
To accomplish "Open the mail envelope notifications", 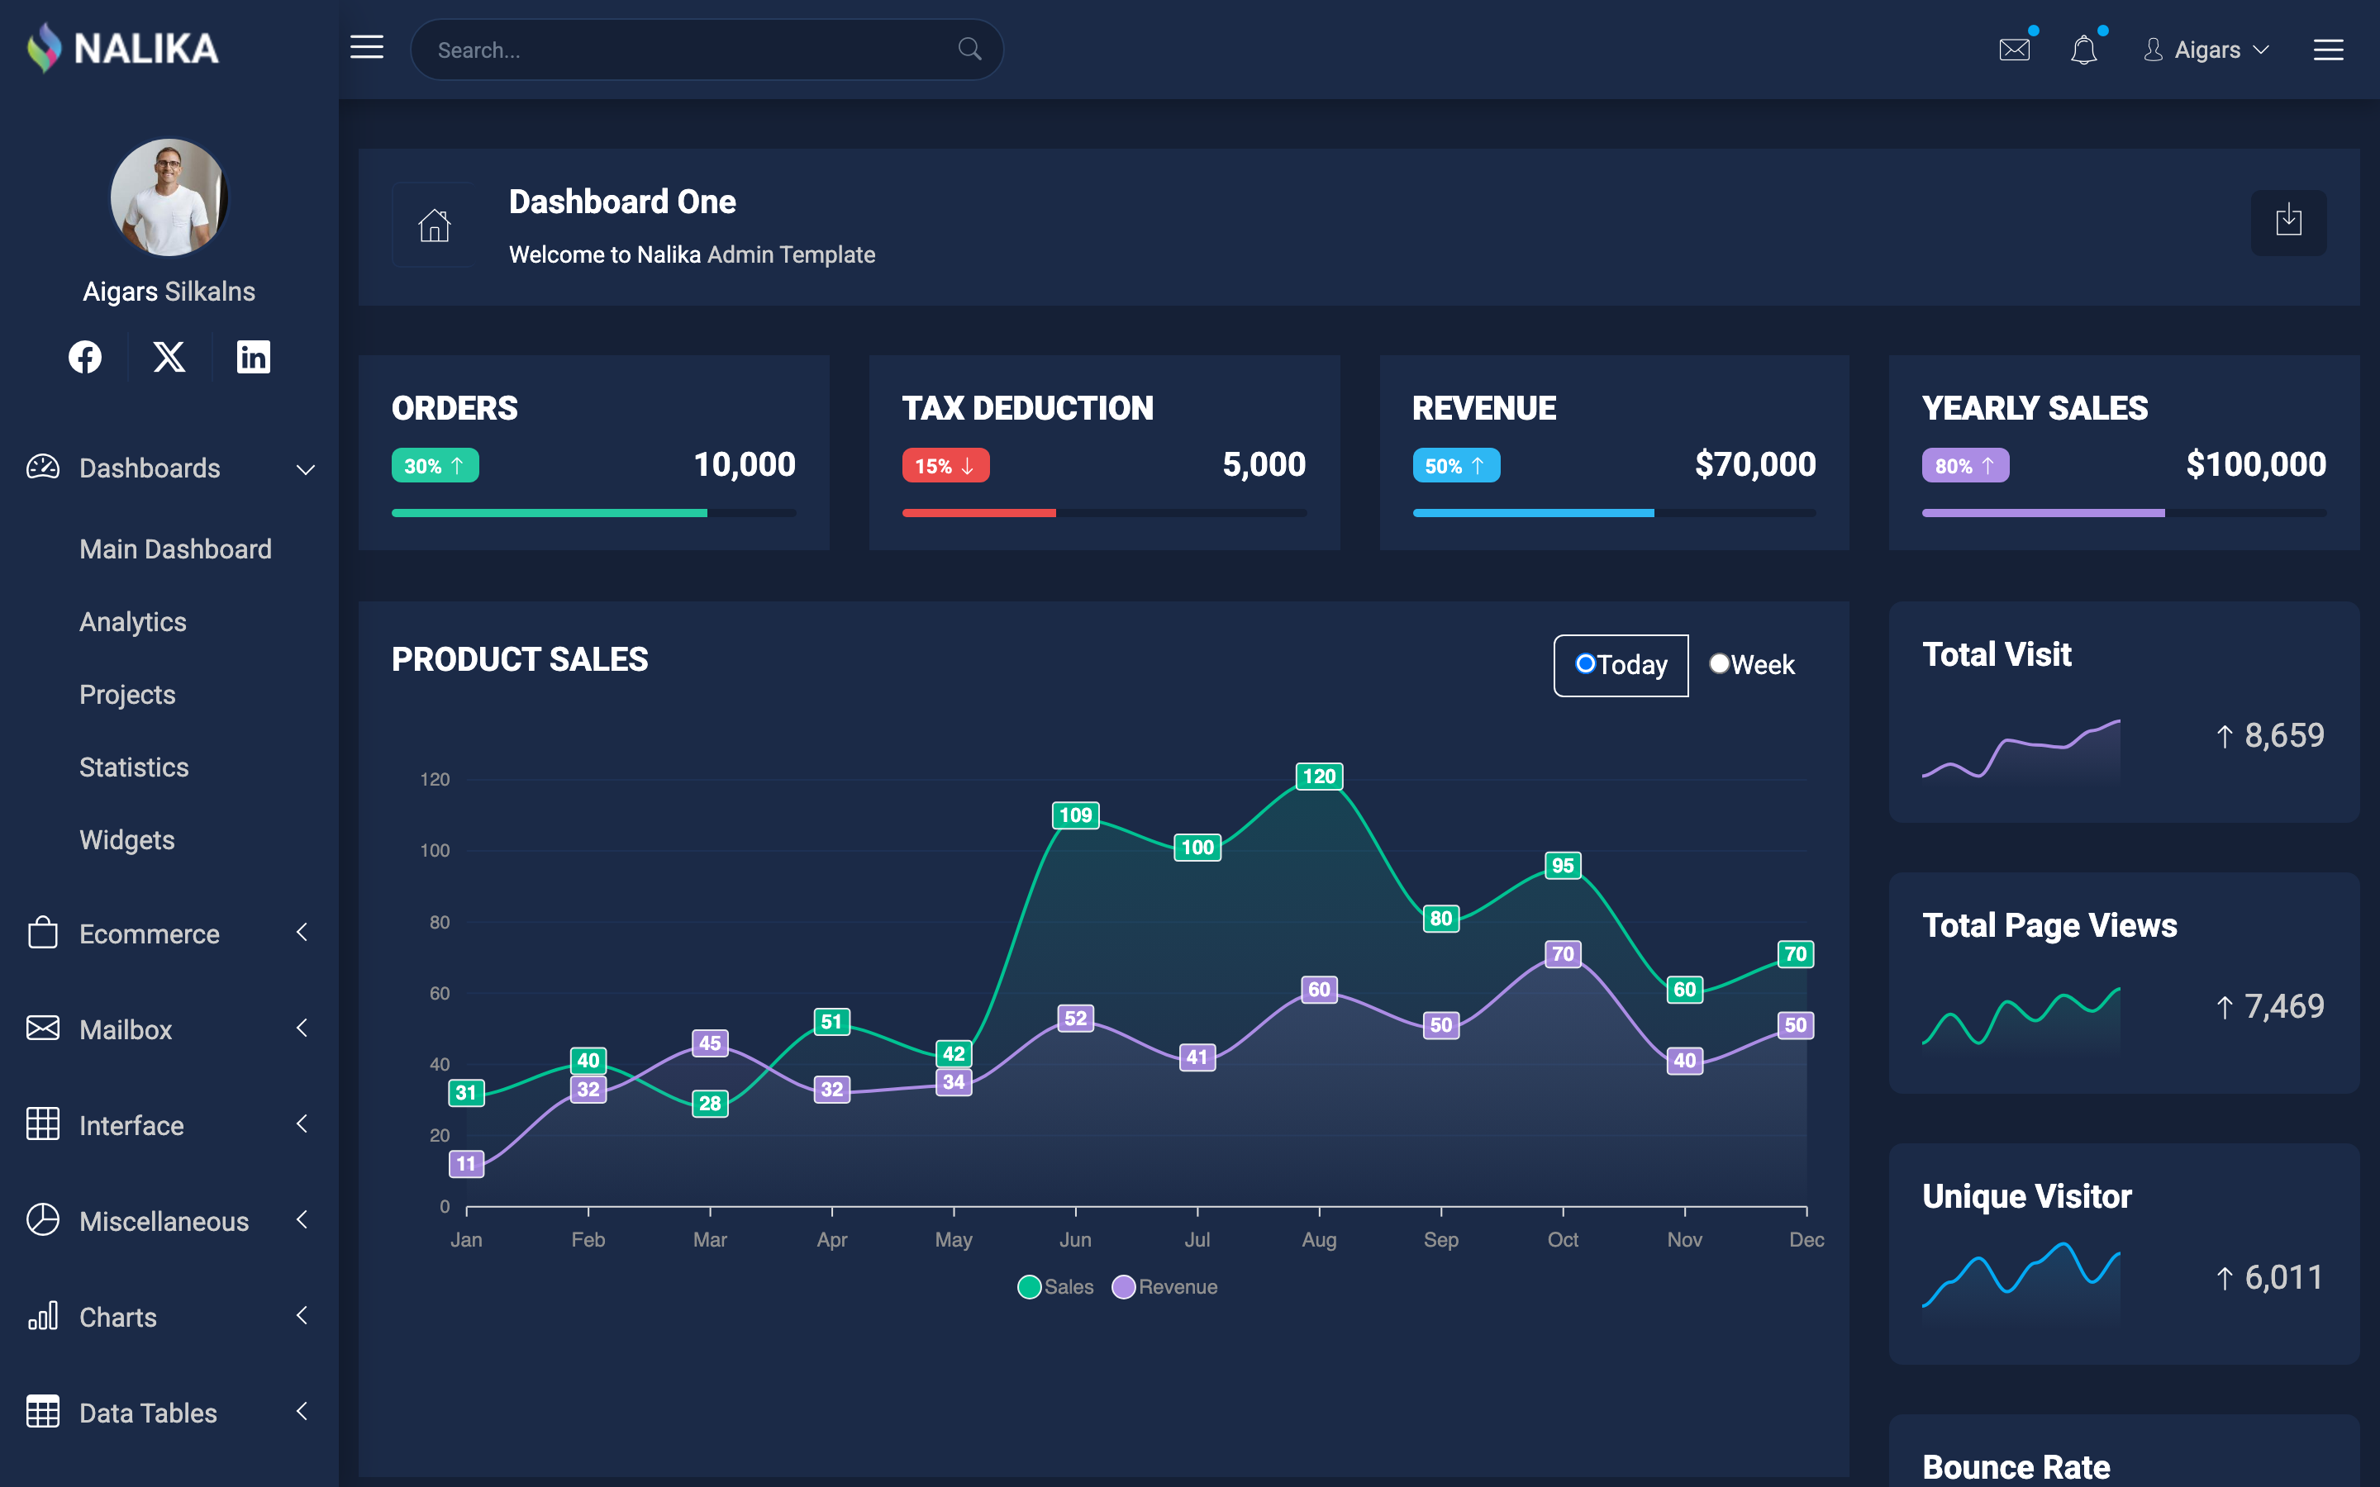I will coord(2014,50).
